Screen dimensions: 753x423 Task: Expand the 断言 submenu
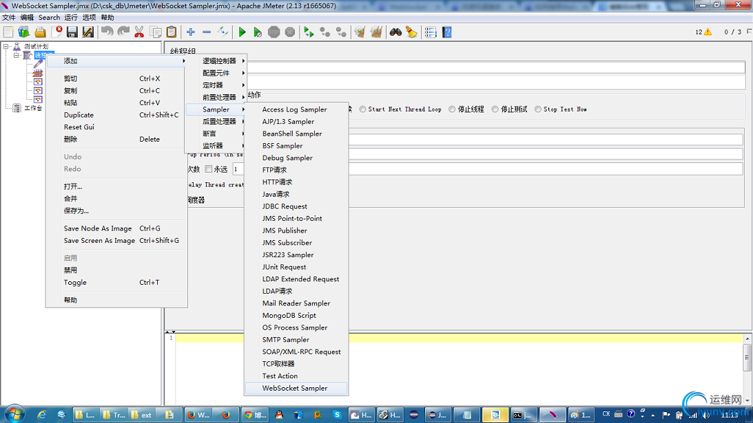216,133
